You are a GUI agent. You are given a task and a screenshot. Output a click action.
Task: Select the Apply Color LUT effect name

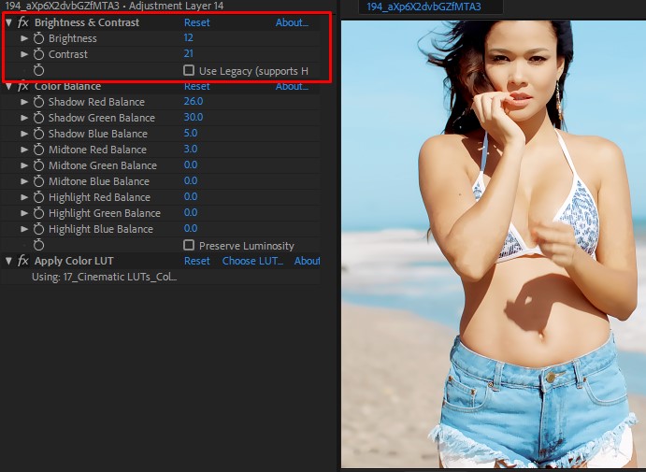tap(74, 261)
